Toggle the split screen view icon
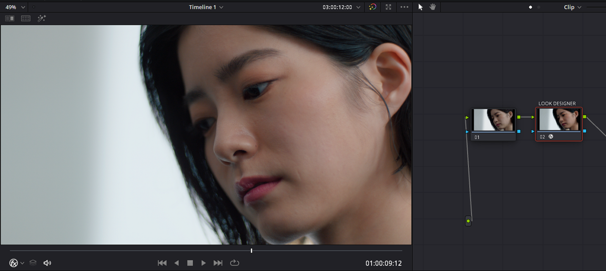This screenshot has height=271, width=606. 26,18
